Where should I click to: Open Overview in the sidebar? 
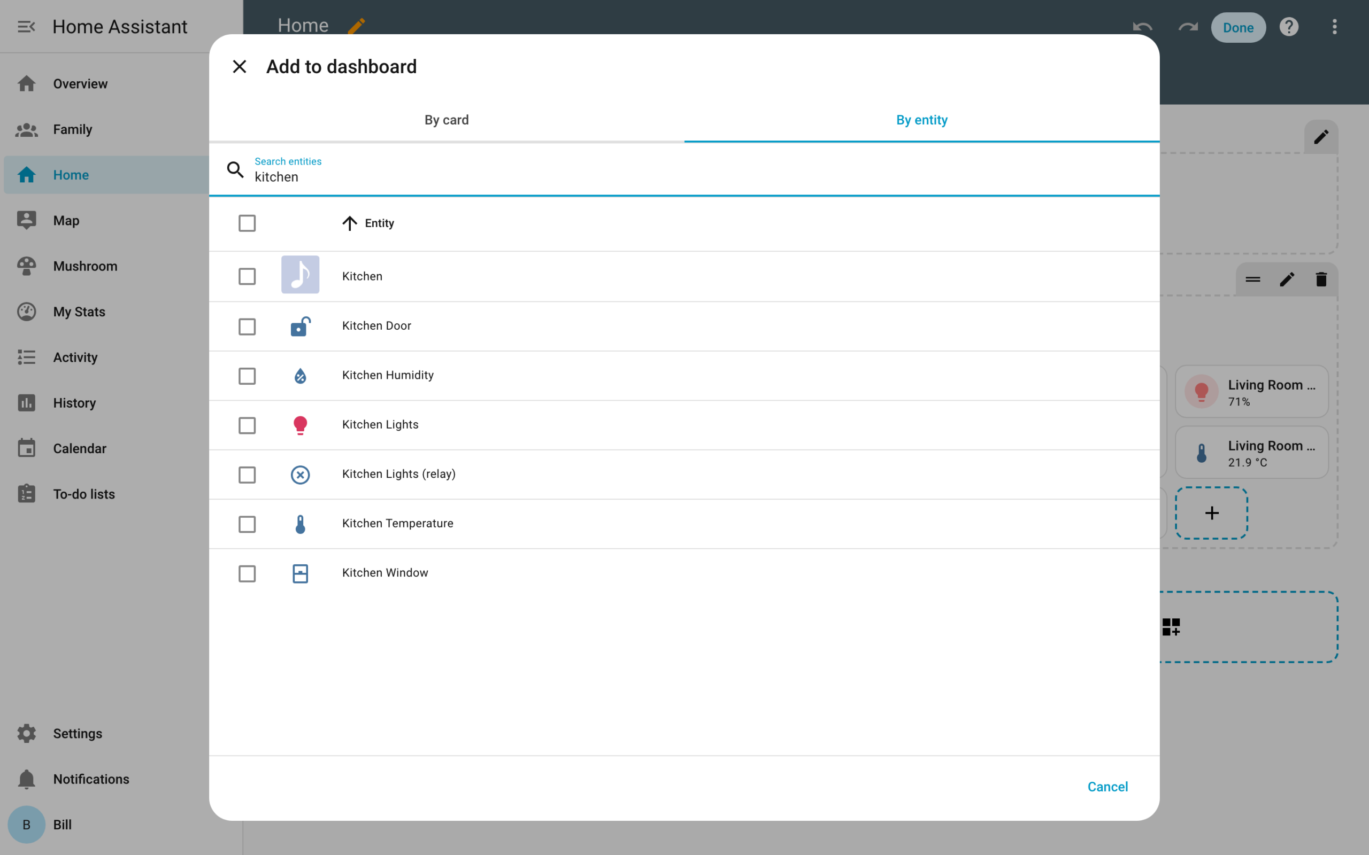click(x=106, y=84)
